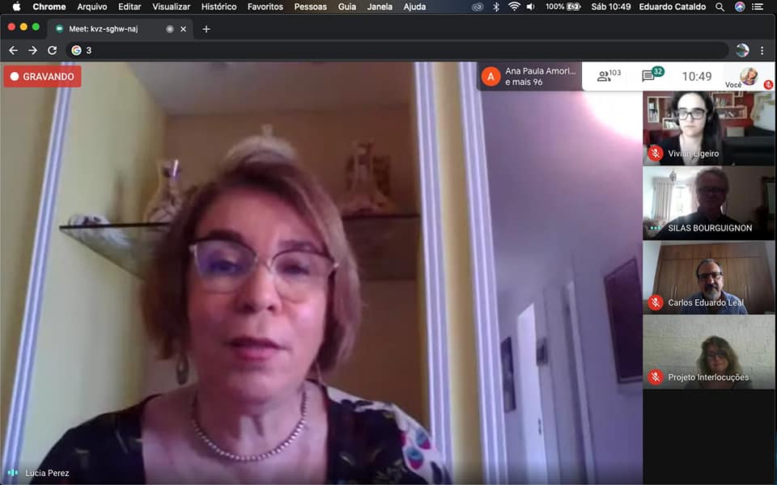Image resolution: width=777 pixels, height=485 pixels.
Task: Click the Creative Cloud menu bar icon
Action: [478, 7]
